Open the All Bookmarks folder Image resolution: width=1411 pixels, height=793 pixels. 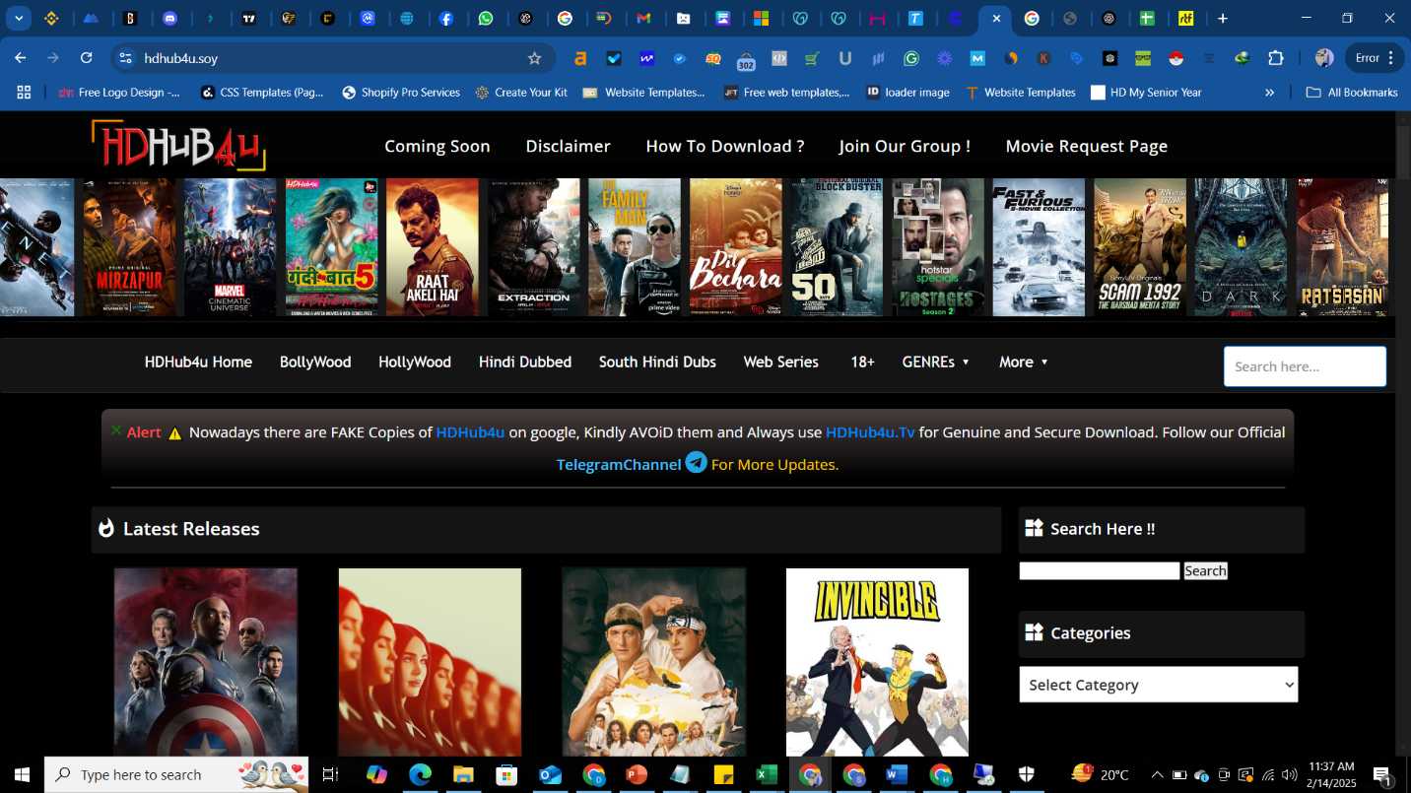pos(1351,92)
